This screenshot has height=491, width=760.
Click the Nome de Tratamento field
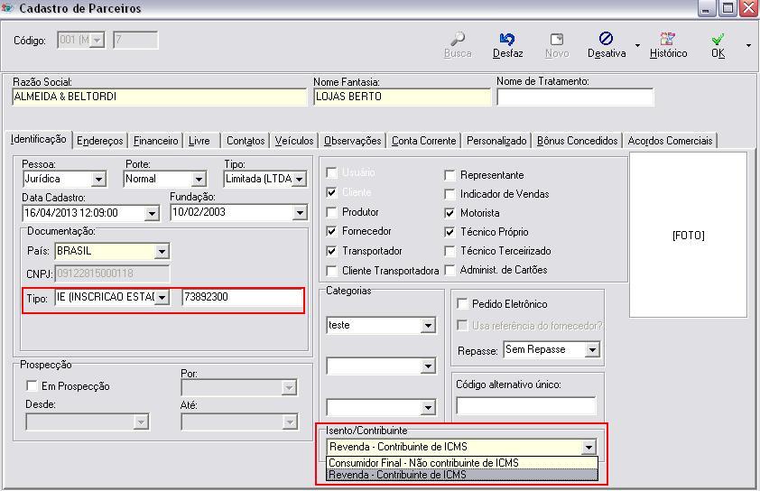click(x=574, y=97)
